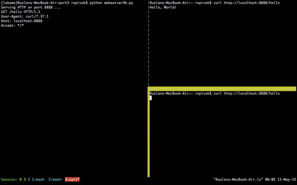Click the highlighted 3:curl* window tab
This screenshot has width=297, height=185.
[x=72, y=179]
